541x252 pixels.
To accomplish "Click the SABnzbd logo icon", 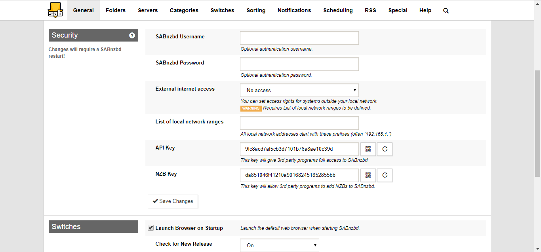I will [55, 10].
